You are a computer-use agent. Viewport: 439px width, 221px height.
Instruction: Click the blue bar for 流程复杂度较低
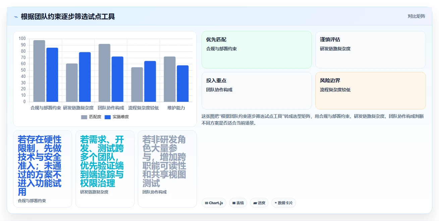pyautogui.click(x=150, y=81)
